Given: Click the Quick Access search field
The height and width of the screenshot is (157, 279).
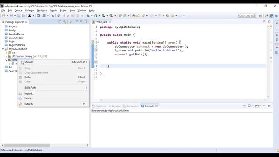Looking at the screenshot, I should (x=246, y=16).
